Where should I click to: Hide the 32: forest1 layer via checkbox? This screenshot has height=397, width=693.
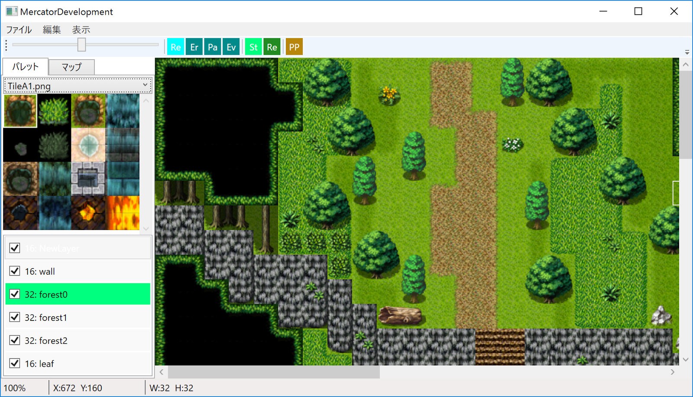coord(15,317)
